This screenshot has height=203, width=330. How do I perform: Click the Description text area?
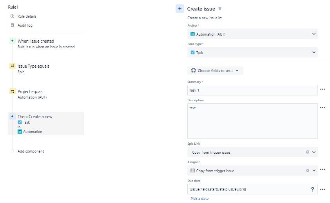(x=252, y=121)
